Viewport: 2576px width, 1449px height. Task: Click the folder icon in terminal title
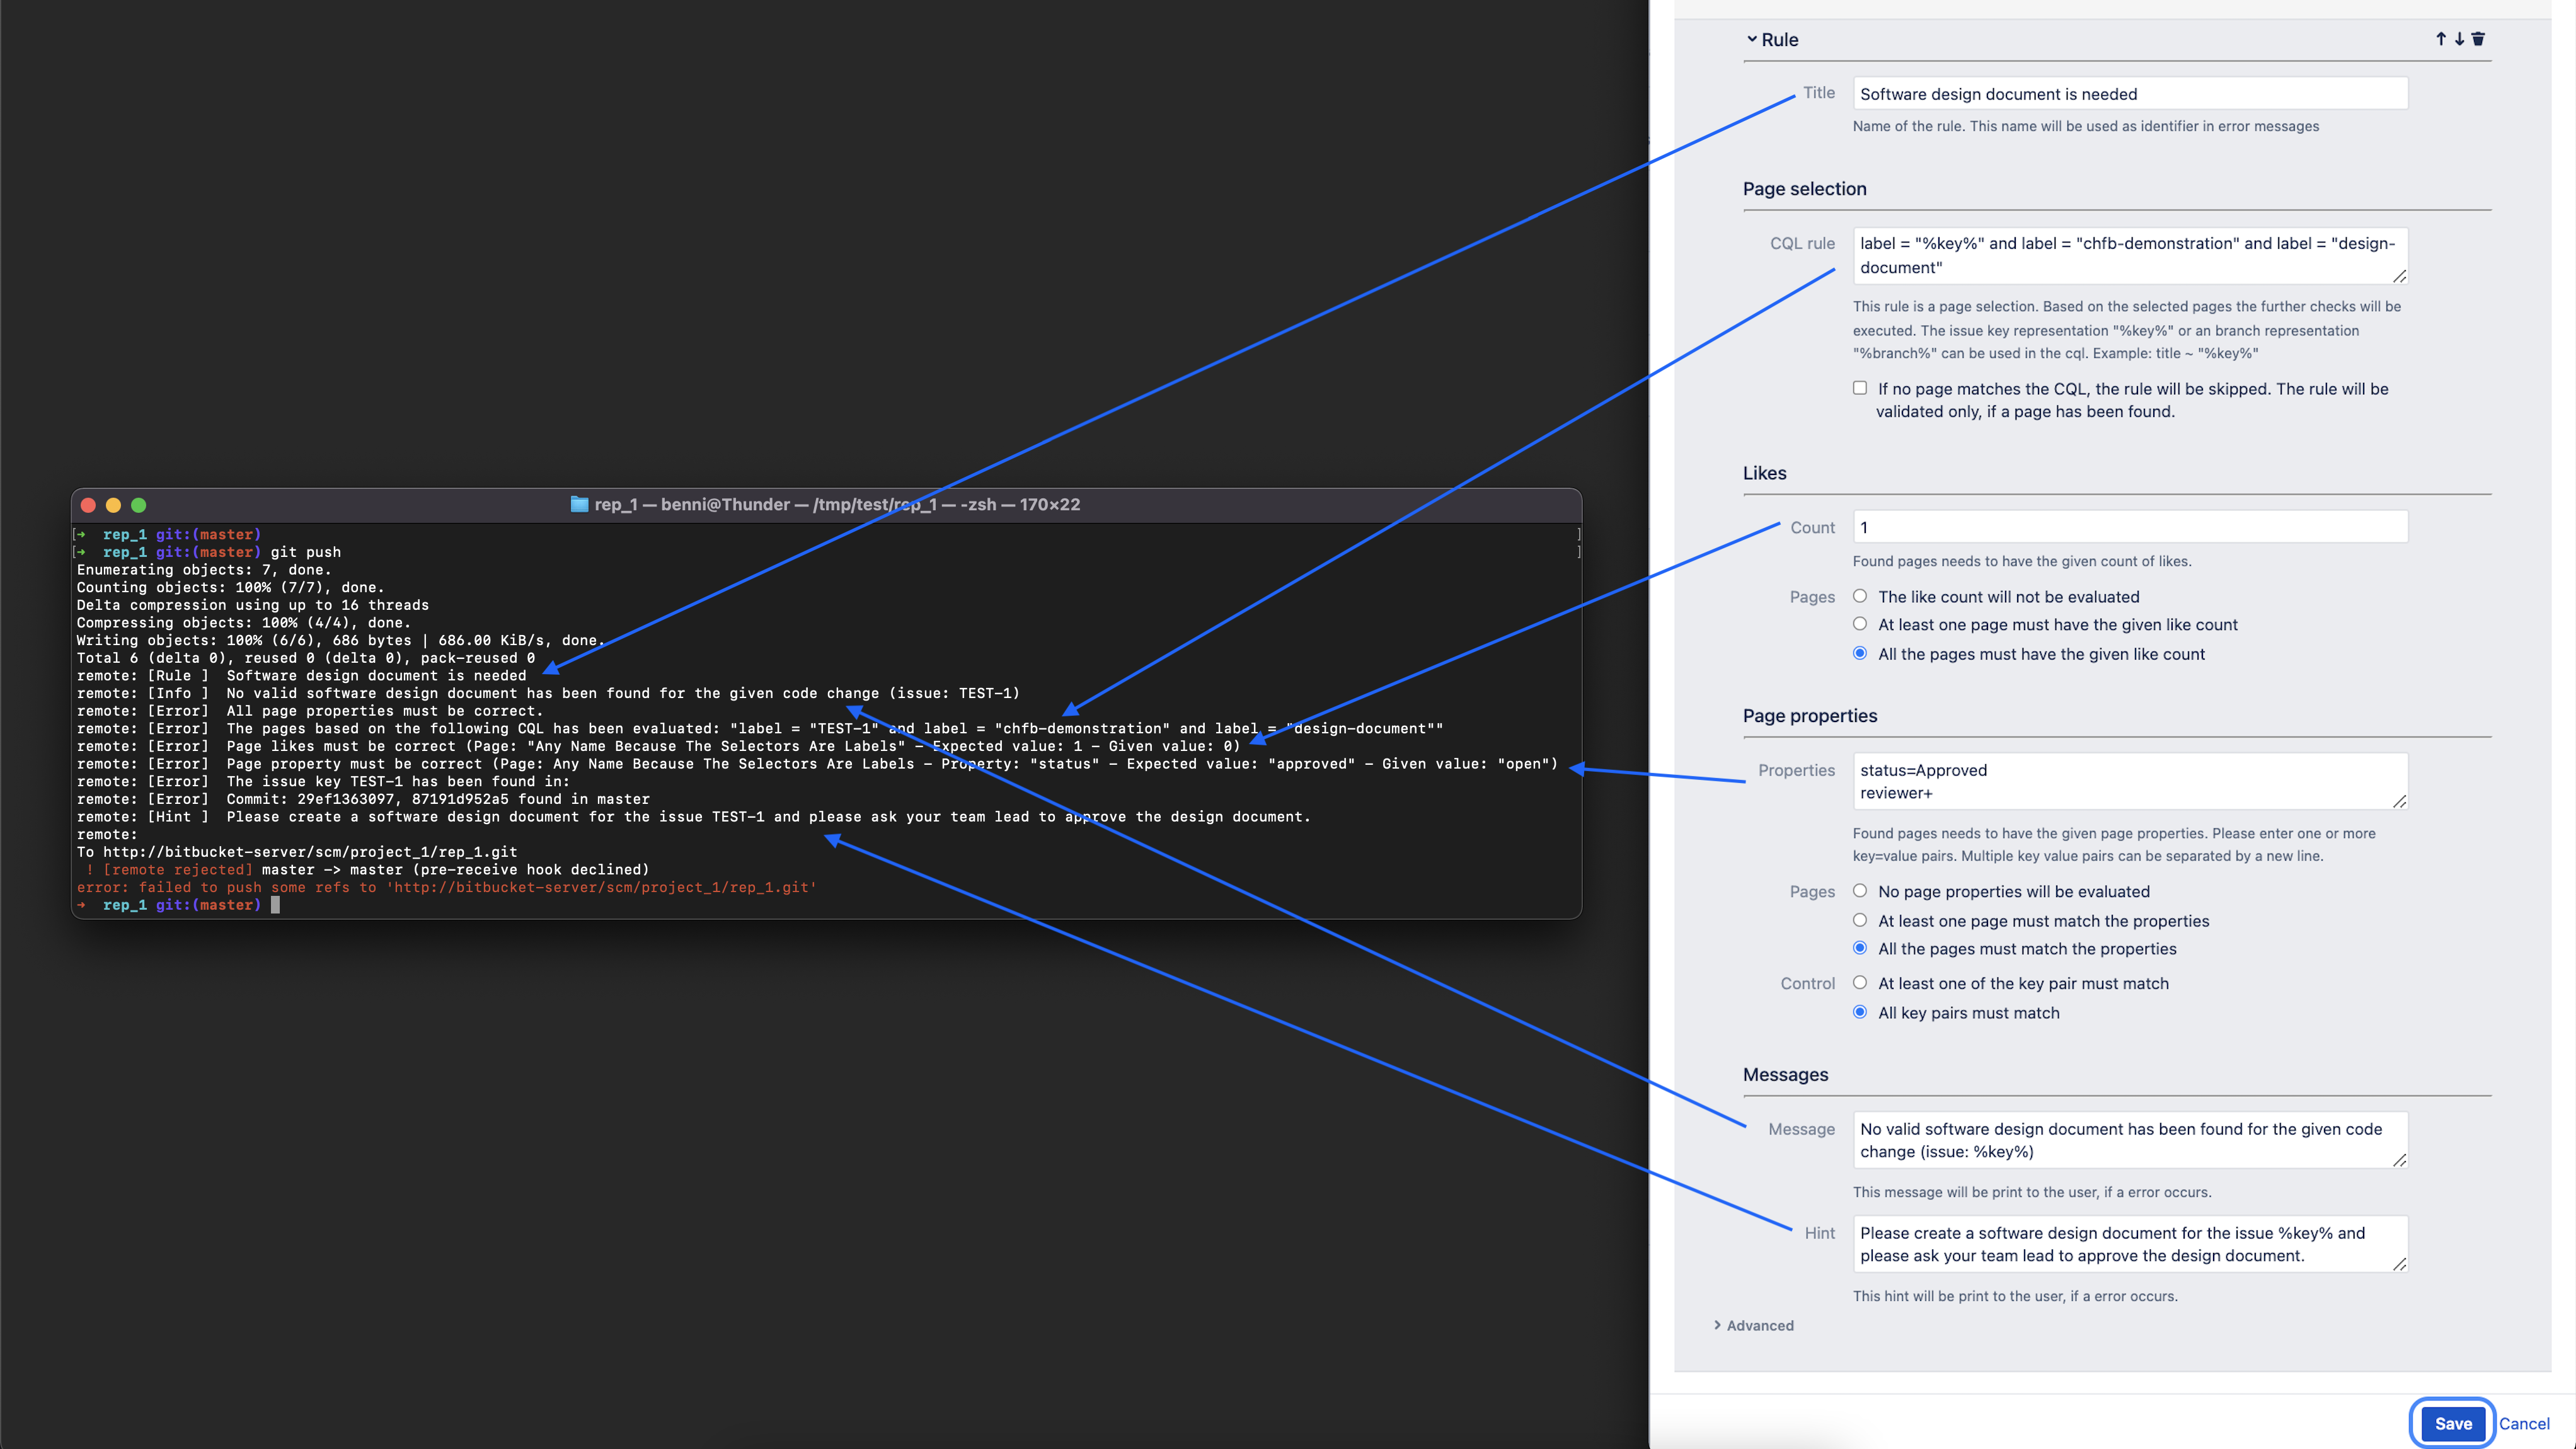click(x=579, y=504)
